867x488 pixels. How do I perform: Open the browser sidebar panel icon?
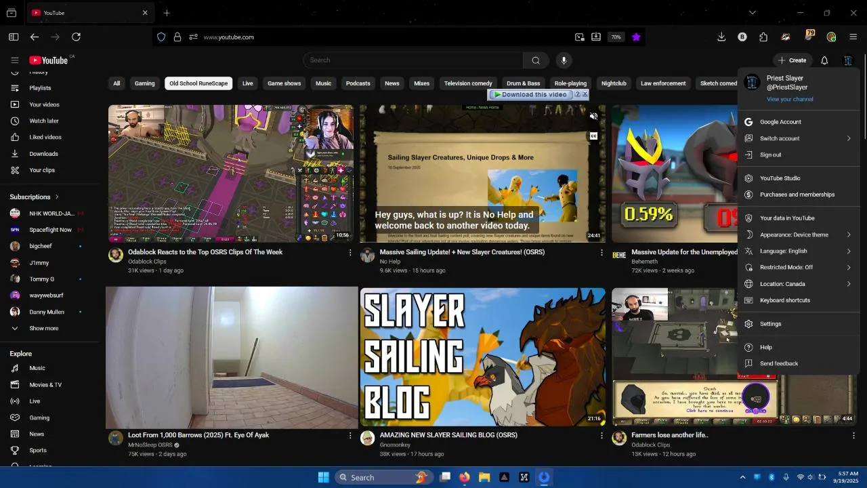(x=14, y=37)
